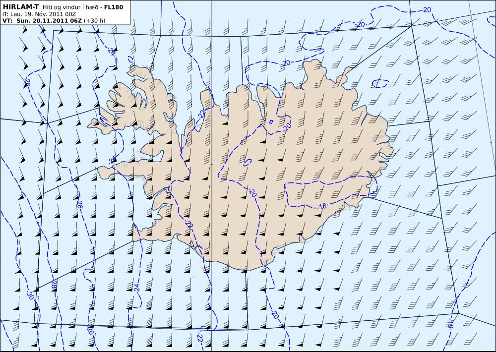Screen dimensions: 496x352
Task: Click the 'VT: Sun. 20.11.2011 06Z' valid time
Action: coord(42,21)
